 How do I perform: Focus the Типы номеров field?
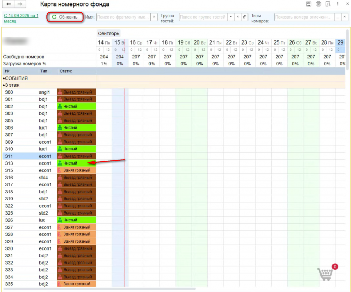304,17
